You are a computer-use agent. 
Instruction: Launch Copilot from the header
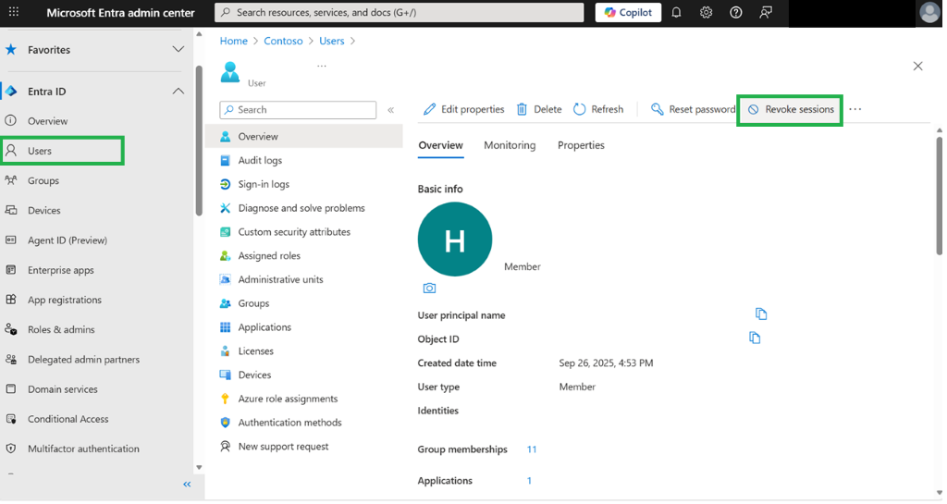[628, 12]
